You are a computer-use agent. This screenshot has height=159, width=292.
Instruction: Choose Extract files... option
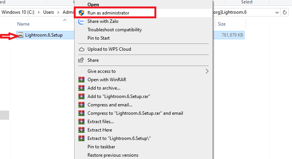(101, 122)
